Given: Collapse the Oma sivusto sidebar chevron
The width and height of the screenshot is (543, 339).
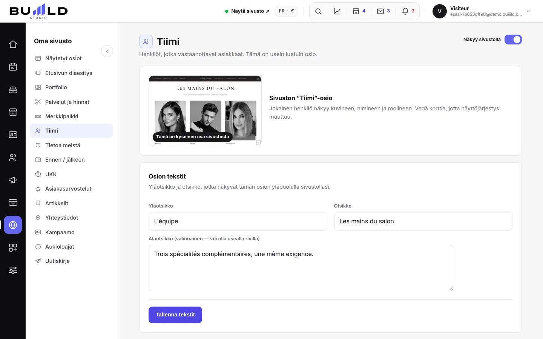Looking at the screenshot, I should click(x=107, y=51).
